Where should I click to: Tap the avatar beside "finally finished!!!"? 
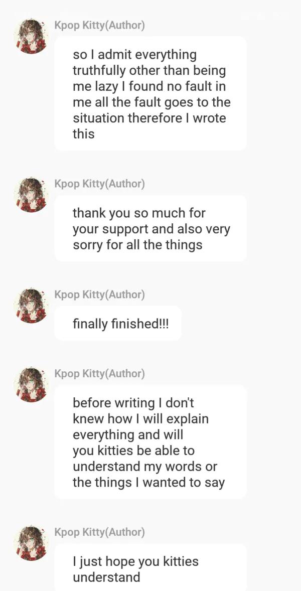tap(32, 305)
